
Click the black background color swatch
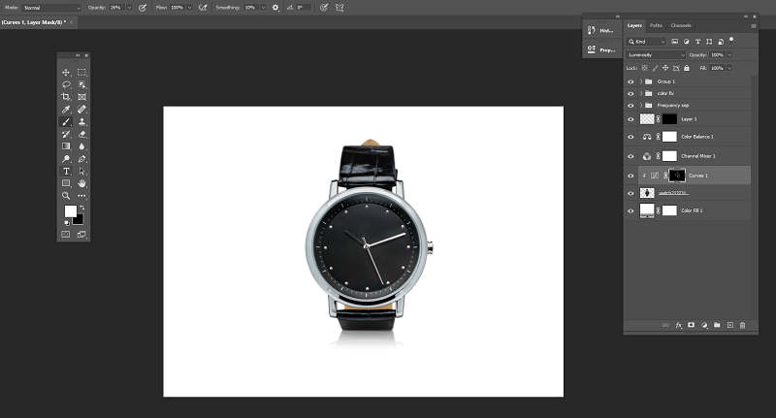[80, 220]
